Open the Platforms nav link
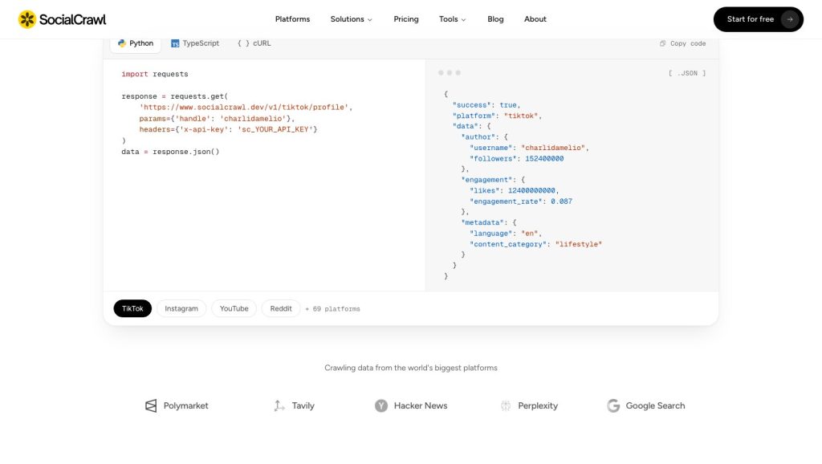Image resolution: width=822 pixels, height=464 pixels. [x=292, y=19]
